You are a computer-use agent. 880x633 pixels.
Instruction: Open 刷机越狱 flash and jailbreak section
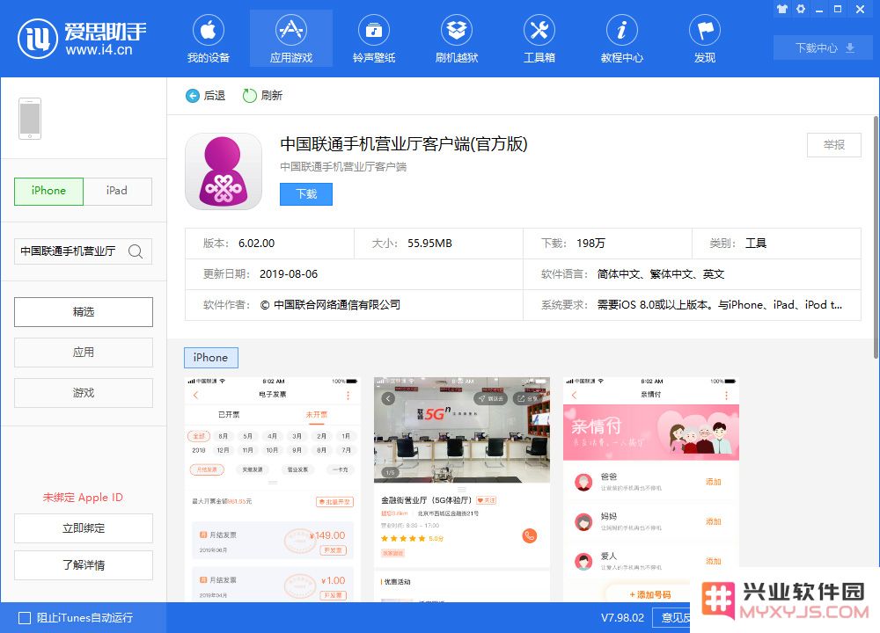pyautogui.click(x=456, y=39)
